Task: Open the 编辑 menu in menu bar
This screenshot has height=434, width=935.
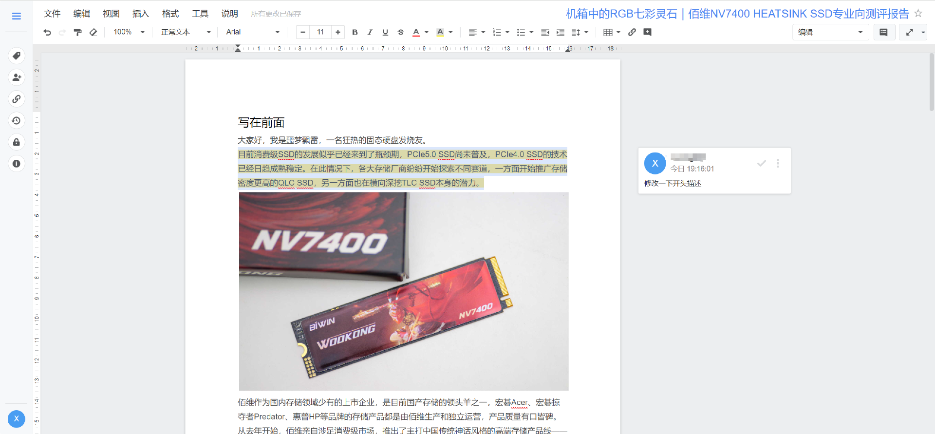Action: pyautogui.click(x=81, y=14)
